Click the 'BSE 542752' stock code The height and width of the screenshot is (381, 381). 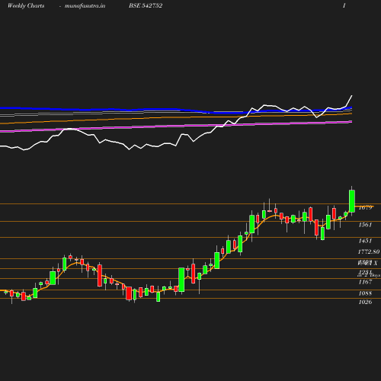click(146, 5)
